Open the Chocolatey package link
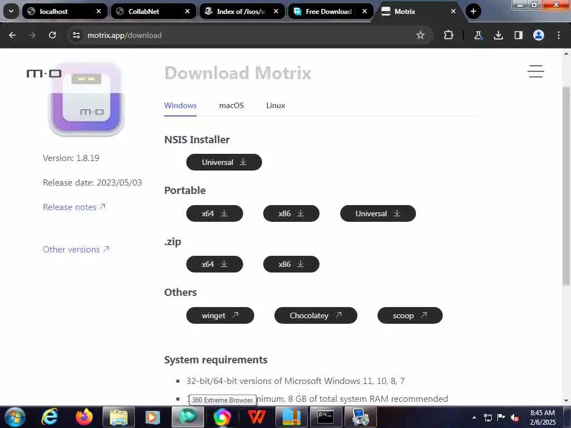 tap(316, 315)
